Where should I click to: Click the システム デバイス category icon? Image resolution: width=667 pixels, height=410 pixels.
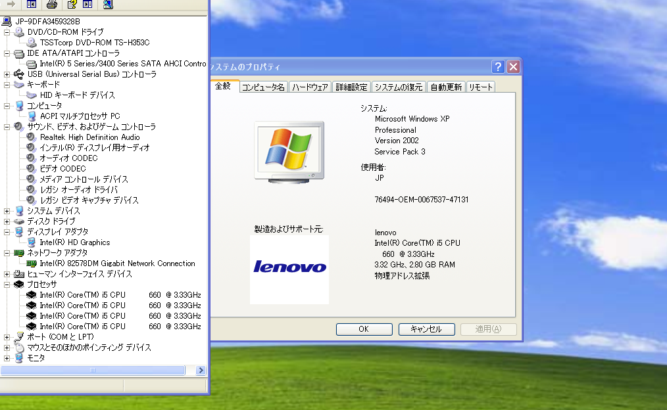(18, 211)
